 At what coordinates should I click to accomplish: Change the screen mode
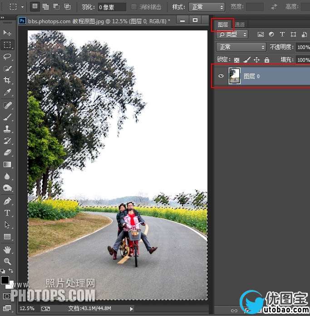tap(7, 308)
